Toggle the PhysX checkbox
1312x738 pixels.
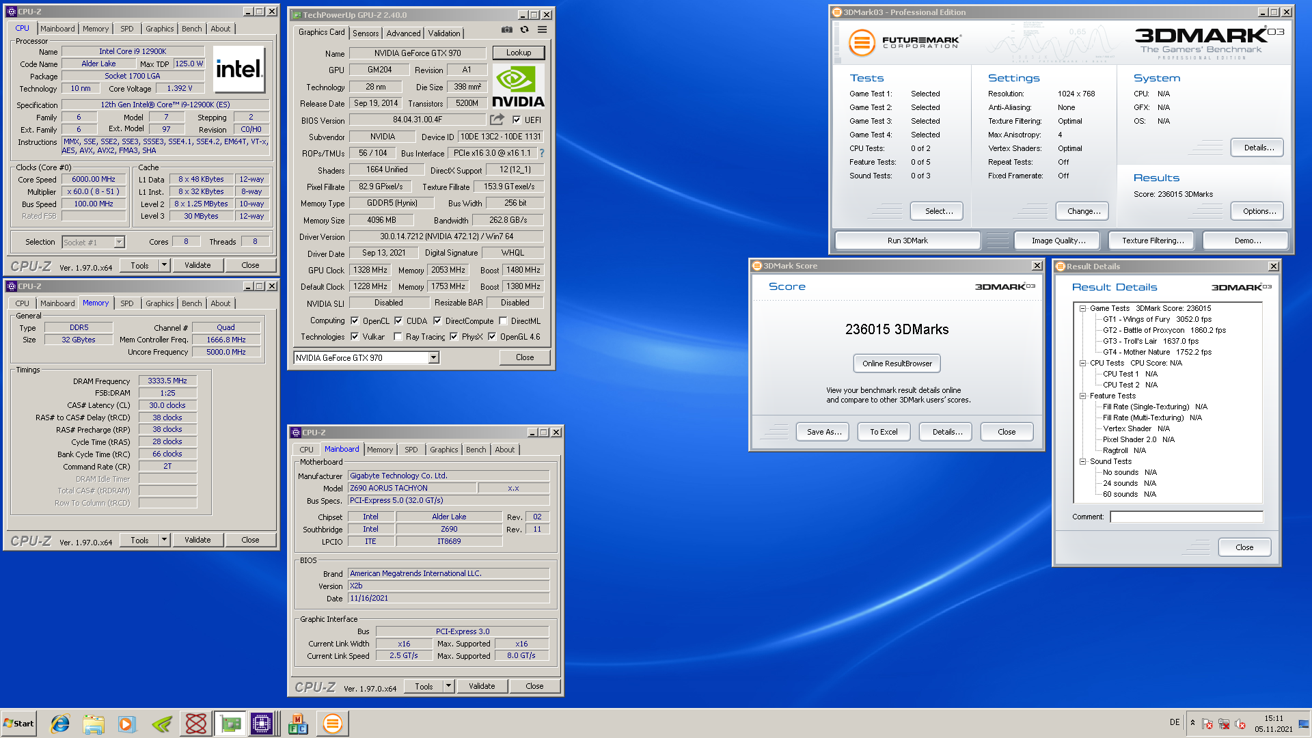[454, 336]
